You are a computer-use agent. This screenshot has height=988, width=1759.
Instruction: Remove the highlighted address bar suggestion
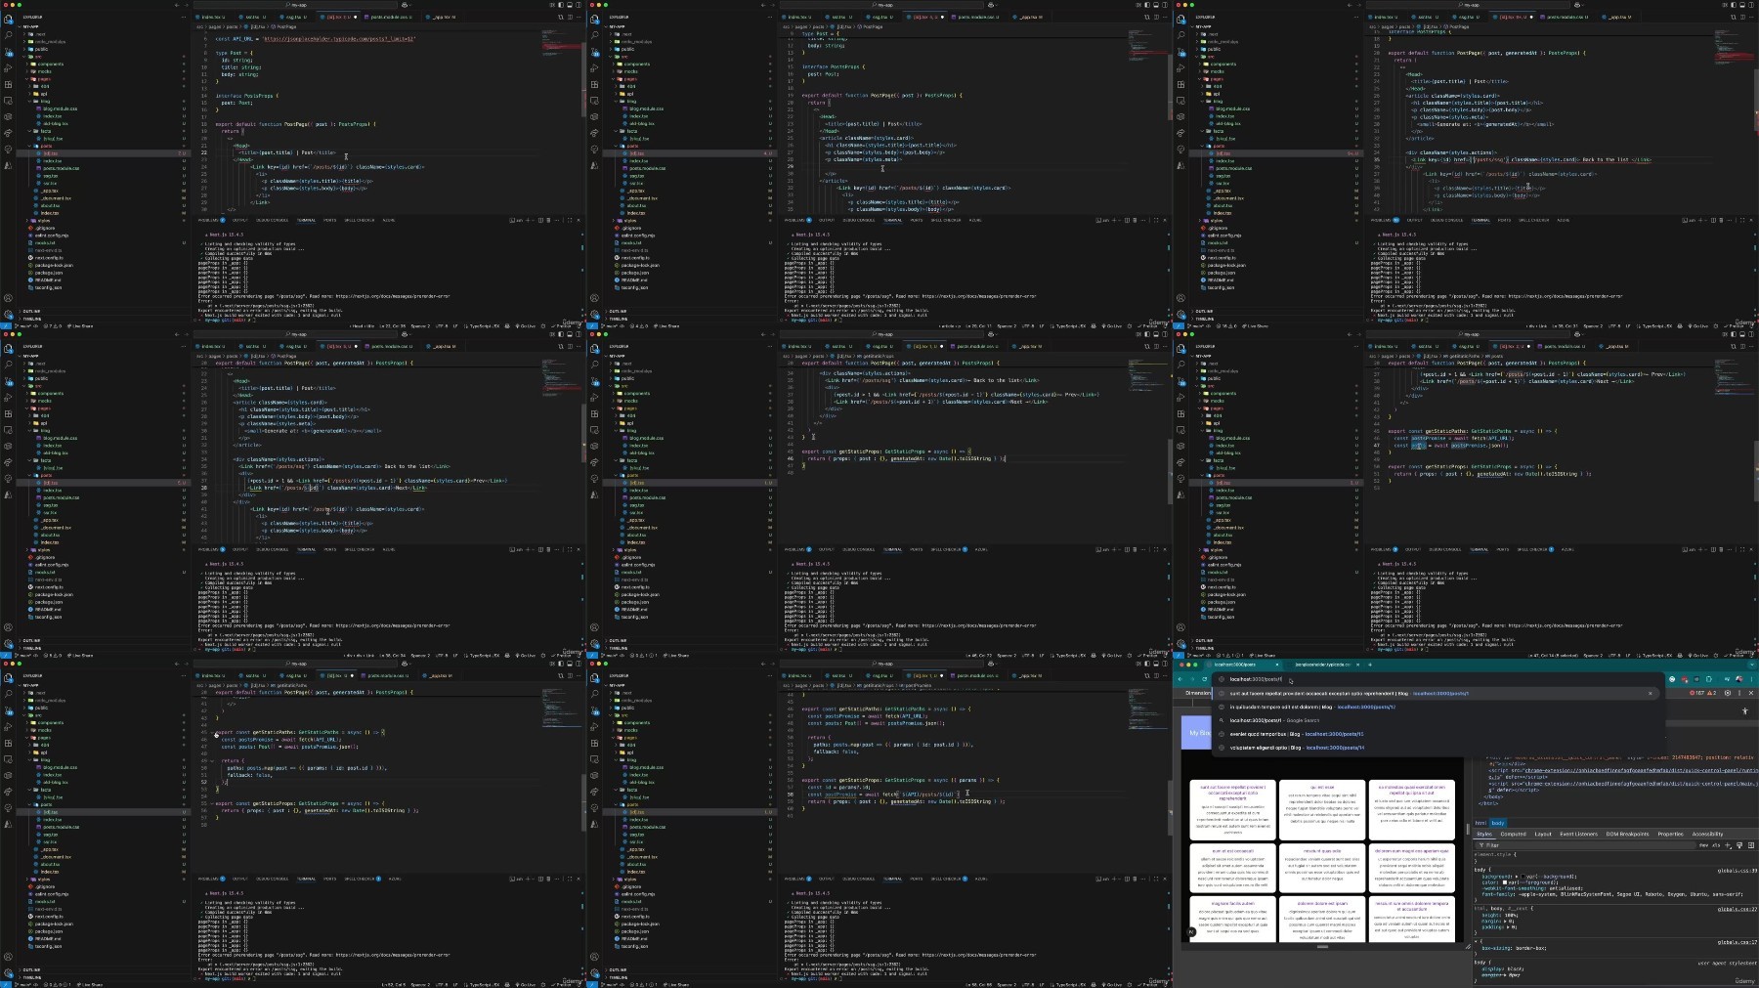pyautogui.click(x=1651, y=693)
